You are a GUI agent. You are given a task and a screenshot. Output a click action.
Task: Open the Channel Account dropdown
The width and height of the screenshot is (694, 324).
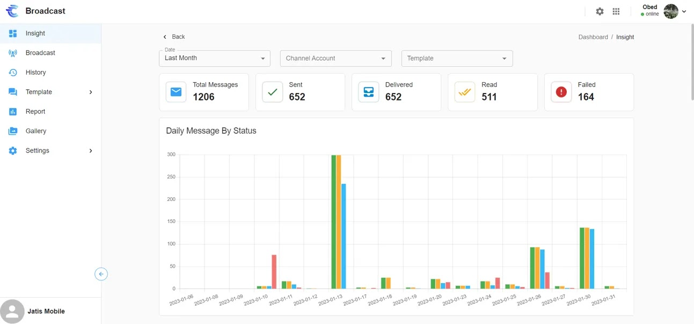(336, 58)
